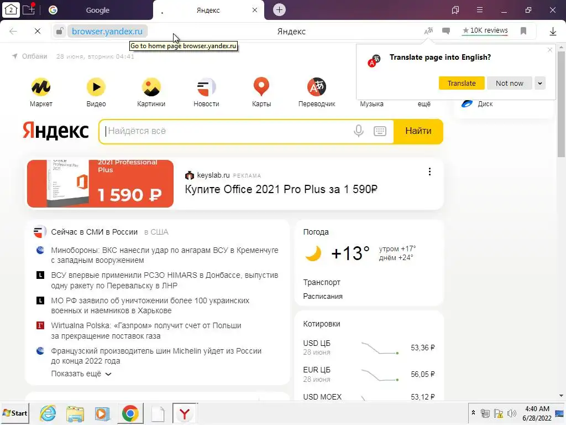Go back with the back arrow
Viewport: 566px width, 425px height.
13,31
